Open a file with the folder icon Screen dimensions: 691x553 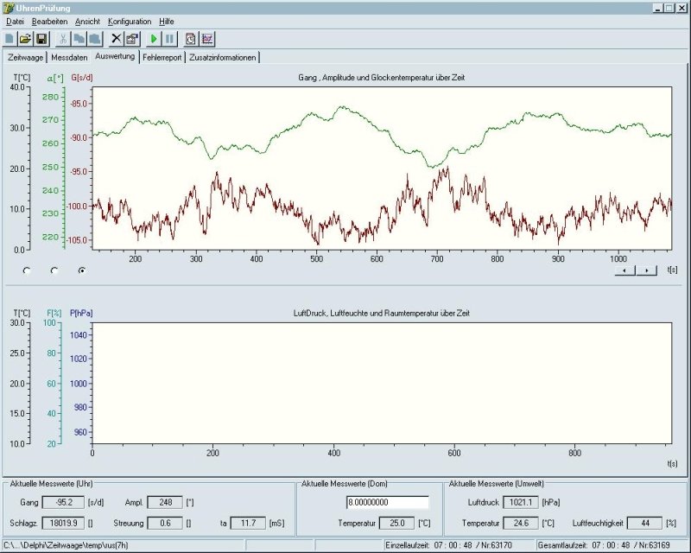[25, 39]
